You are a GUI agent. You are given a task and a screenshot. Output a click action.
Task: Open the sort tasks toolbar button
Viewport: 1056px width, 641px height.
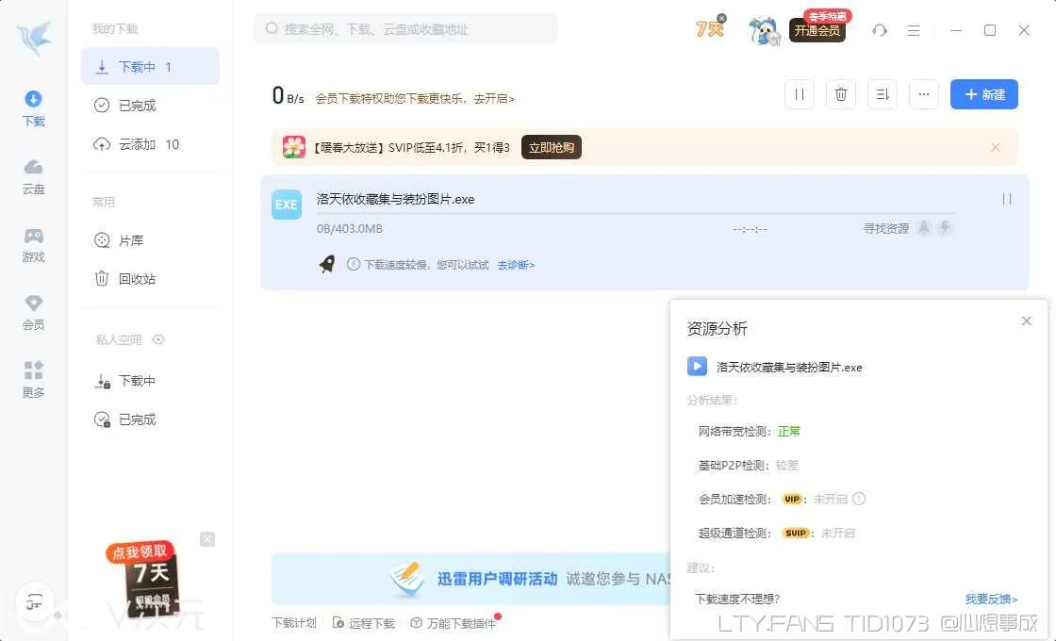click(x=883, y=94)
